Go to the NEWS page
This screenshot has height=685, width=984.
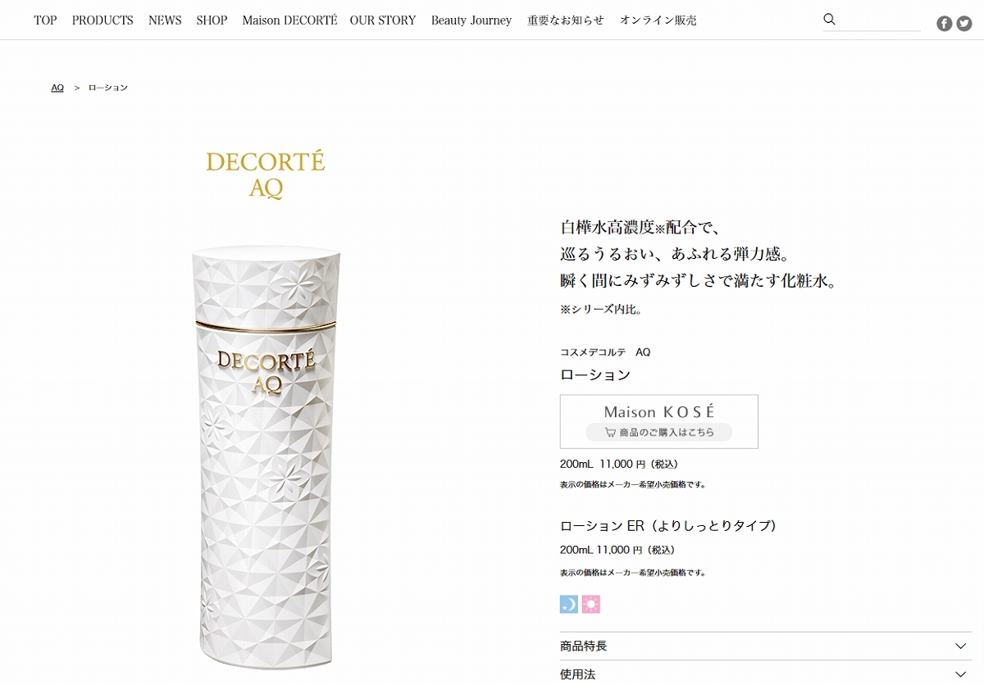click(165, 20)
